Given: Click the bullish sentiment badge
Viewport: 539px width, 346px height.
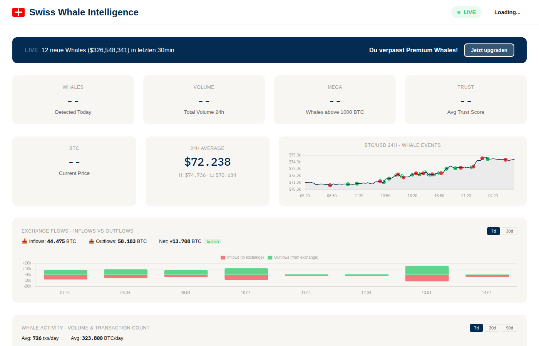Looking at the screenshot, I should point(213,241).
